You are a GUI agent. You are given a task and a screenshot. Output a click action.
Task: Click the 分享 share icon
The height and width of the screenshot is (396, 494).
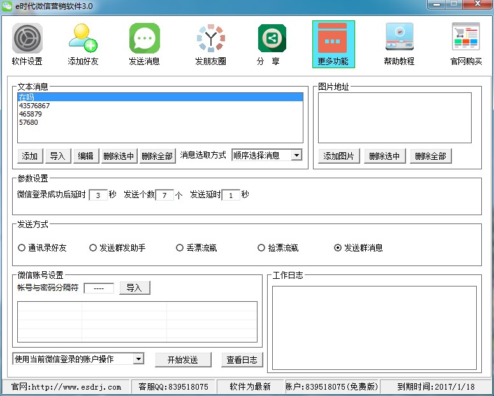[272, 38]
